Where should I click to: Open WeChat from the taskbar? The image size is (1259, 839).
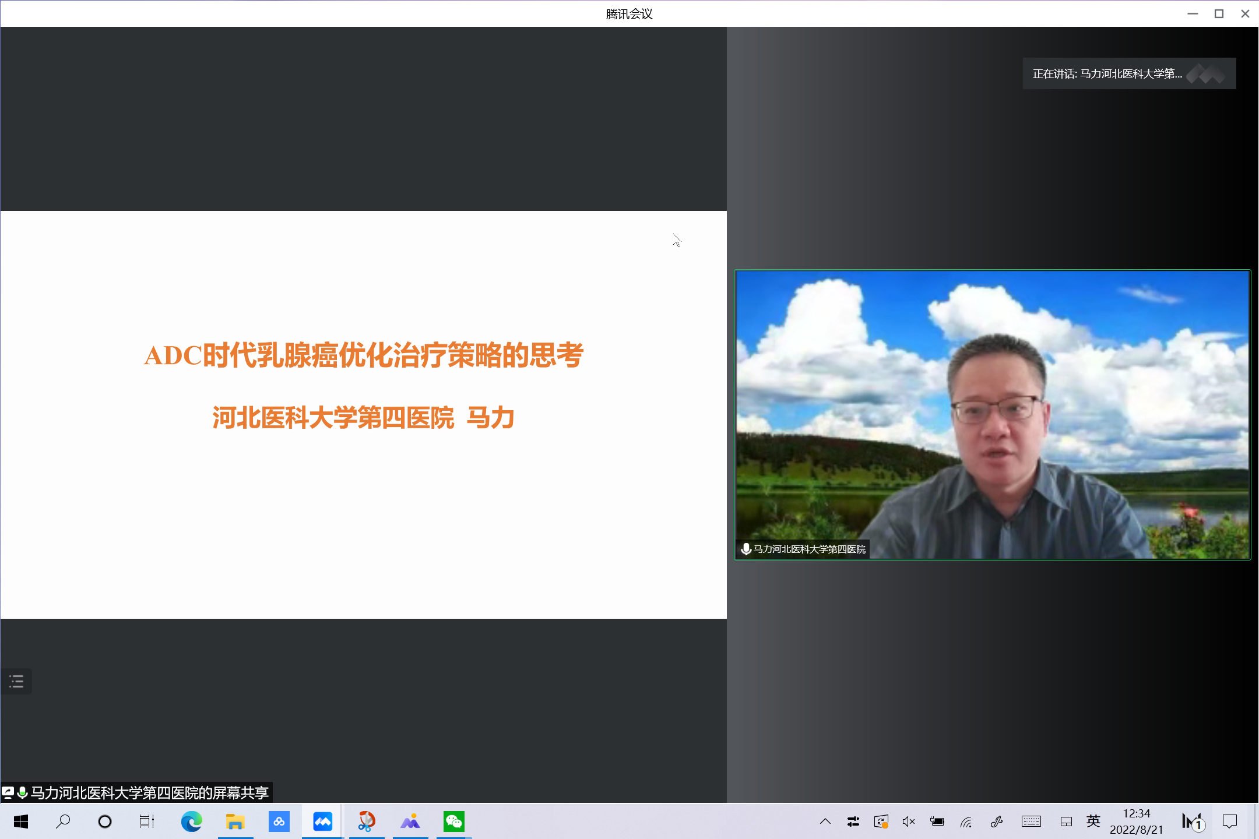pyautogui.click(x=453, y=822)
